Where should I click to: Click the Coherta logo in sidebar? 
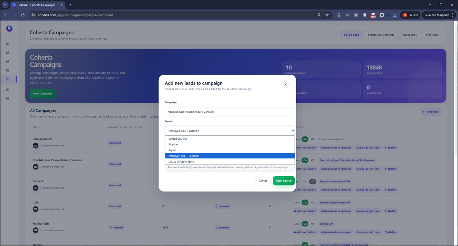(10, 29)
